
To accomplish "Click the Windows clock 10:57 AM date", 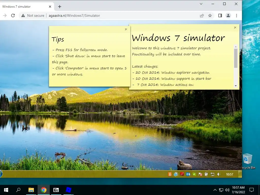I will point(238,190).
